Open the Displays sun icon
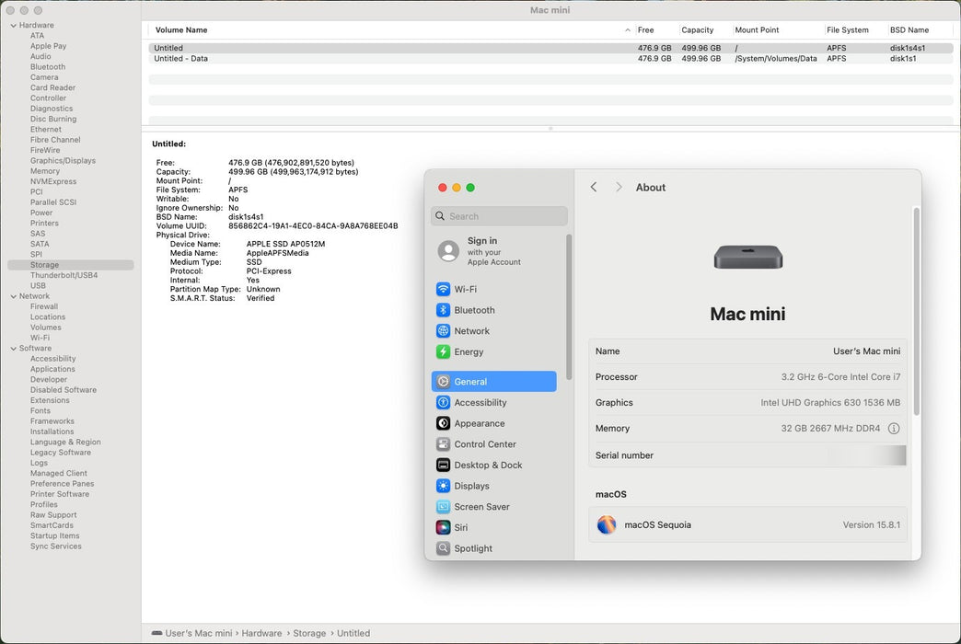Viewport: 961px width, 644px height. click(443, 486)
